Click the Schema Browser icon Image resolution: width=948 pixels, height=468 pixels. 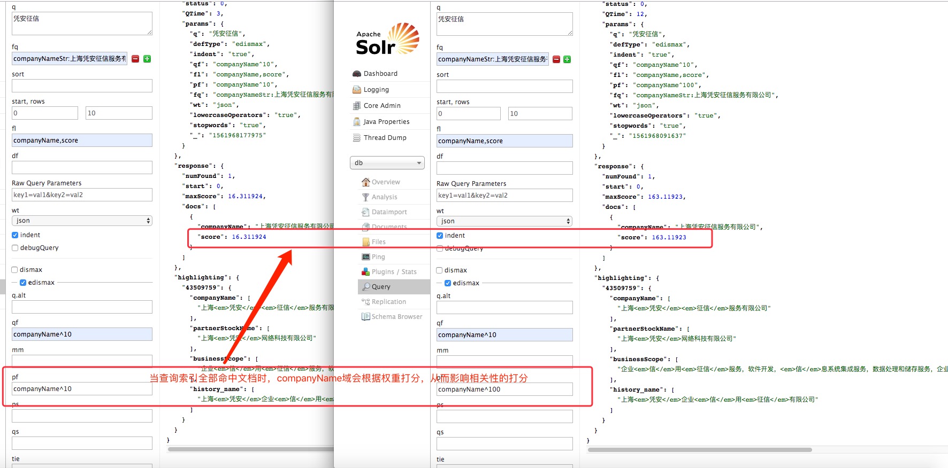[x=366, y=317]
